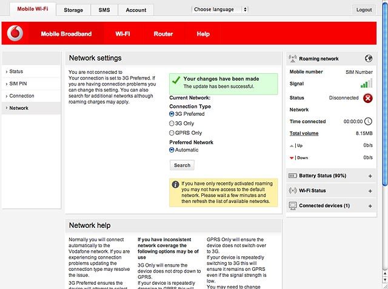Click the 'SIM Number' value

(359, 72)
